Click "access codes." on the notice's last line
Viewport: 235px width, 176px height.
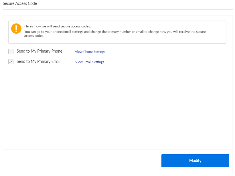[x=34, y=36]
